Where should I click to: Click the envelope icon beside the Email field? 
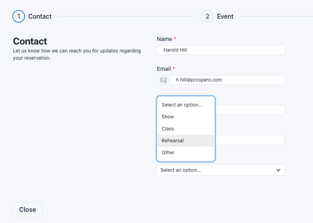click(x=164, y=80)
